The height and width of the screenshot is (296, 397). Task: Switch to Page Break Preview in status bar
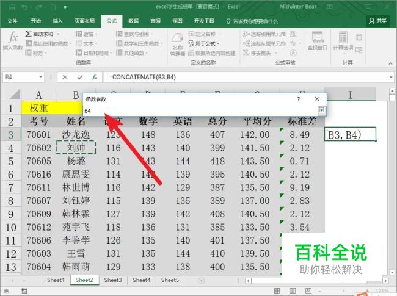pyautogui.click(x=308, y=291)
